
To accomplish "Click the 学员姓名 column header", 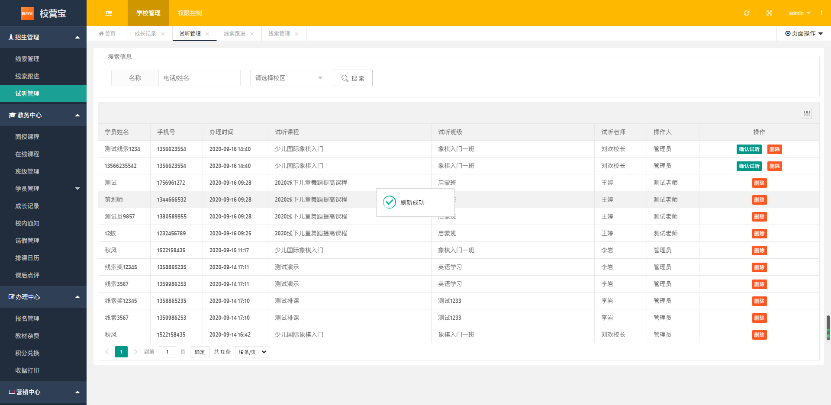I will pyautogui.click(x=124, y=132).
